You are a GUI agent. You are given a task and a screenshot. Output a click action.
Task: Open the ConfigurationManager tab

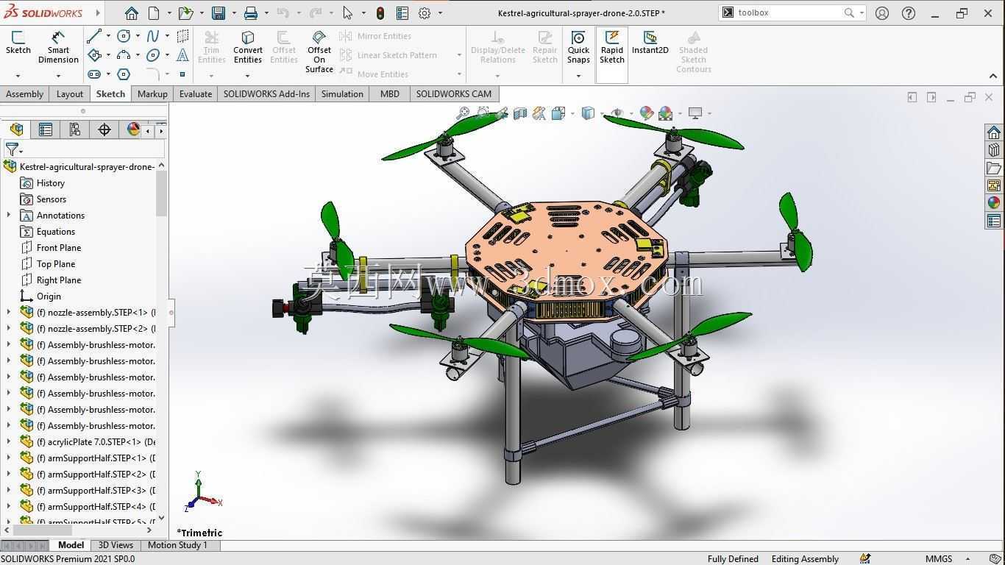75,129
